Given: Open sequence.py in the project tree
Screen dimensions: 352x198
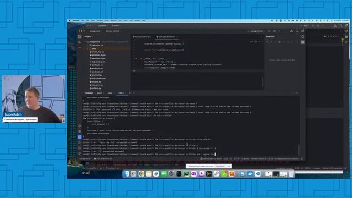Looking at the screenshot, I should pyautogui.click(x=97, y=85).
